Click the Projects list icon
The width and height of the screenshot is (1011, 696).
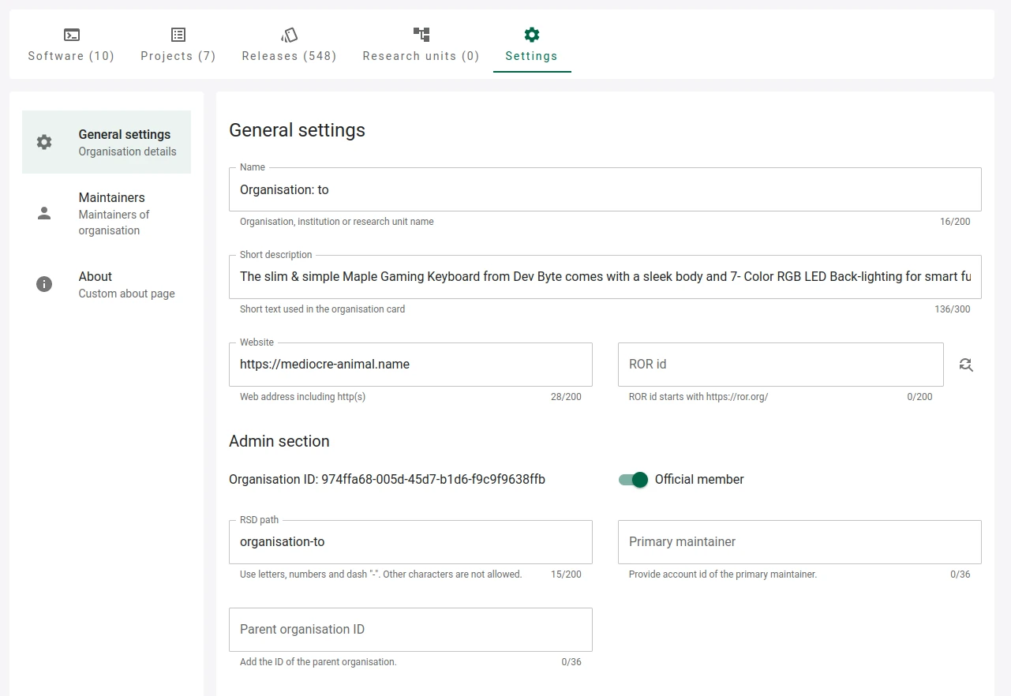tap(177, 35)
